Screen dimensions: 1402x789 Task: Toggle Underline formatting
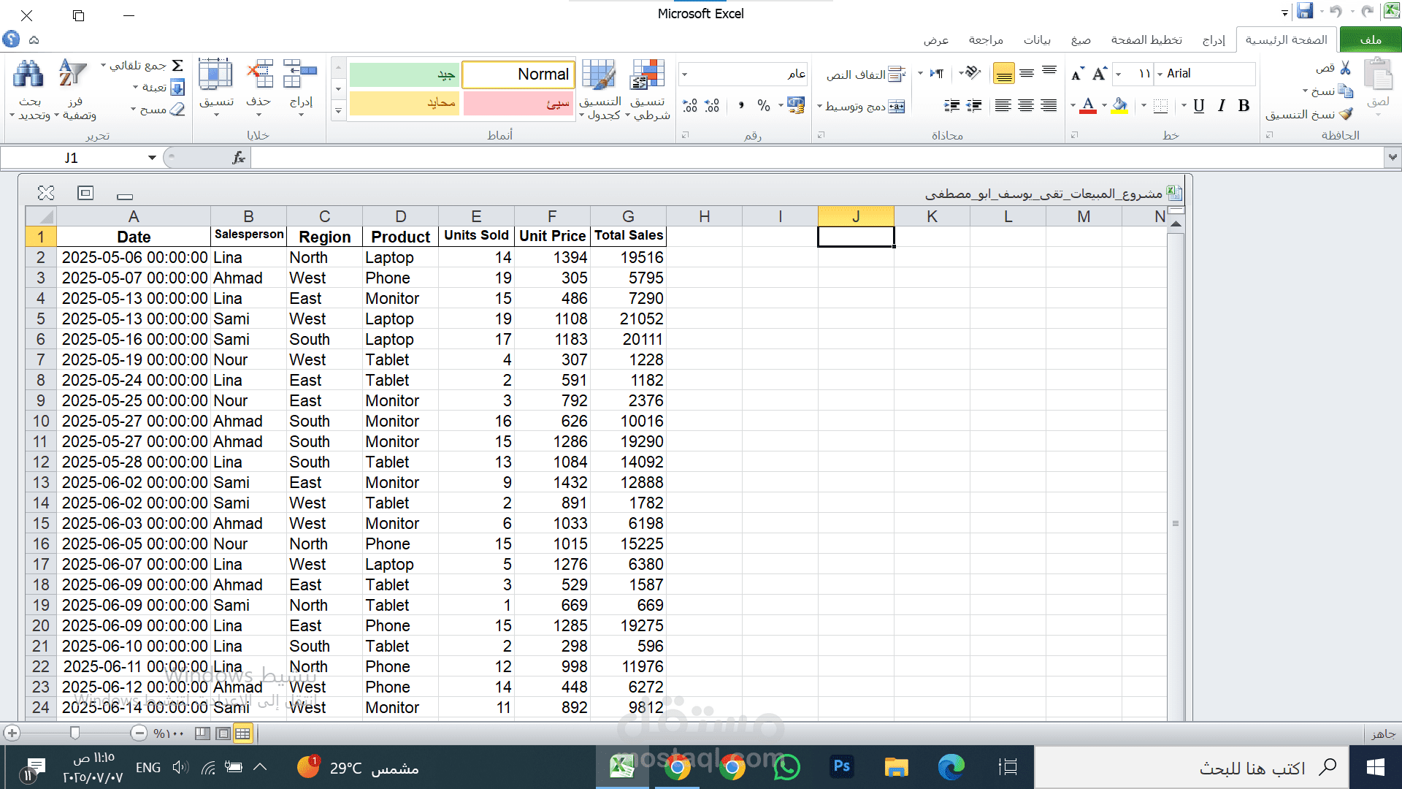point(1198,105)
